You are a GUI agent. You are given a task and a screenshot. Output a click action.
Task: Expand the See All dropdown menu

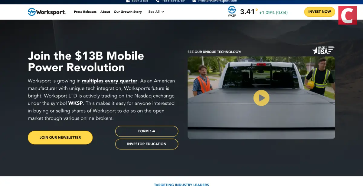[156, 12]
